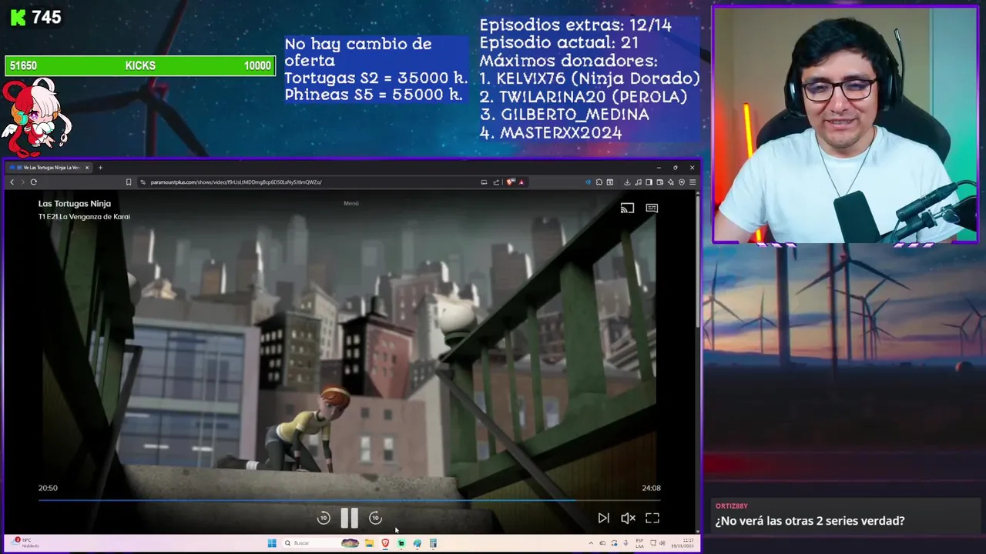
Task: Open a new browser tab with plus button
Action: 100,167
